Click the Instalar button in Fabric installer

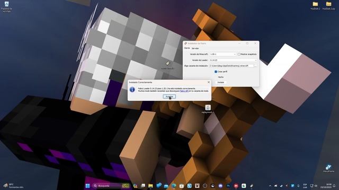point(220,82)
